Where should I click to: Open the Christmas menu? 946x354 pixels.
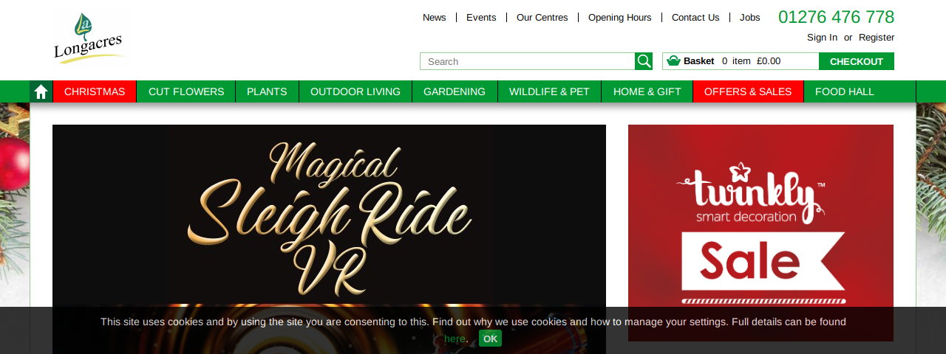[x=95, y=91]
